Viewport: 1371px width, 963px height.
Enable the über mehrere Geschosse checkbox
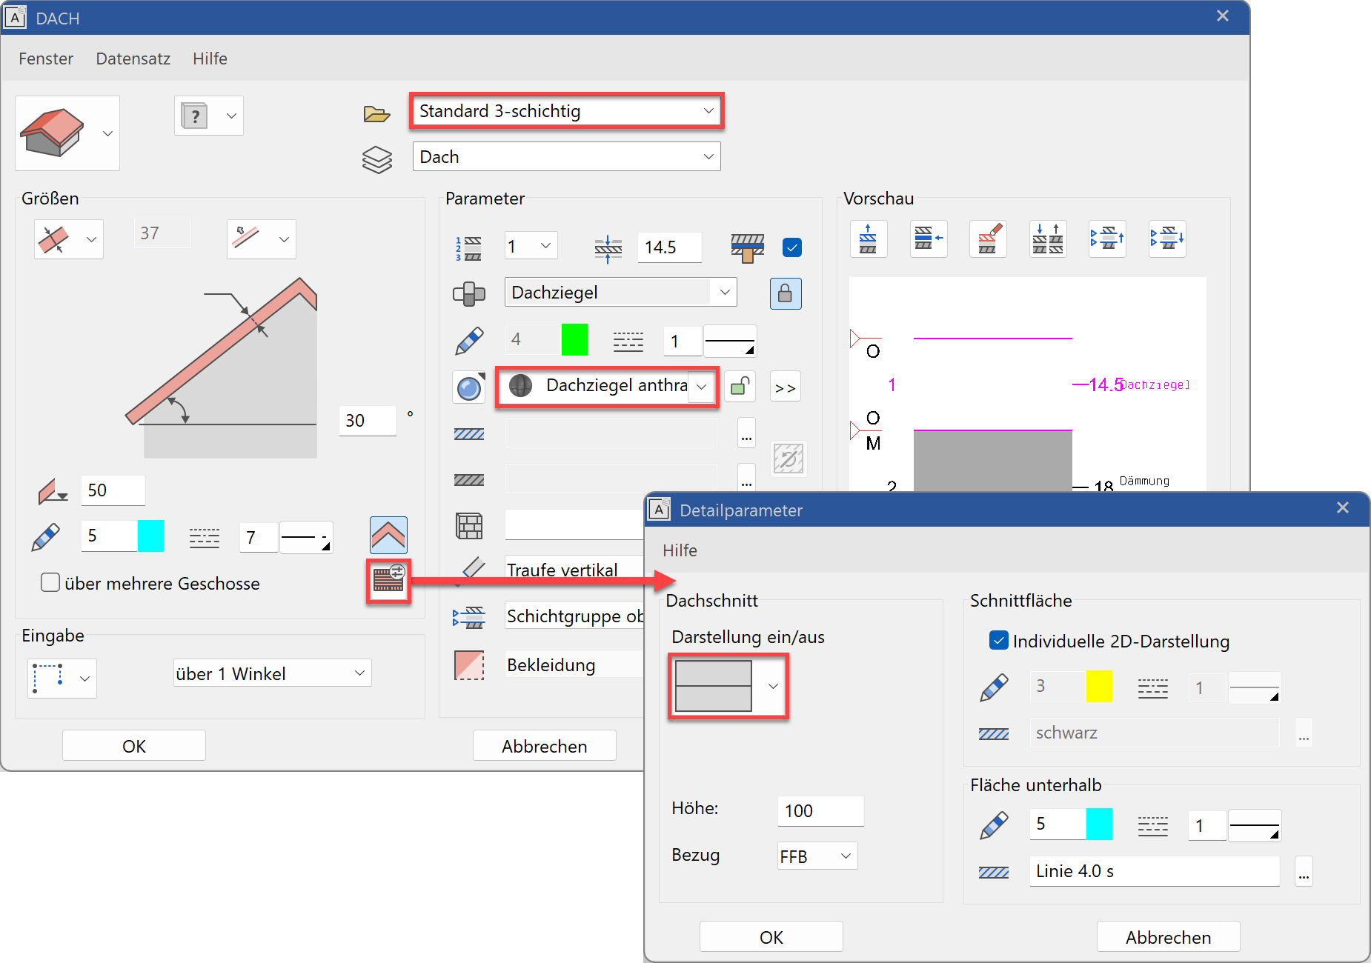50,583
